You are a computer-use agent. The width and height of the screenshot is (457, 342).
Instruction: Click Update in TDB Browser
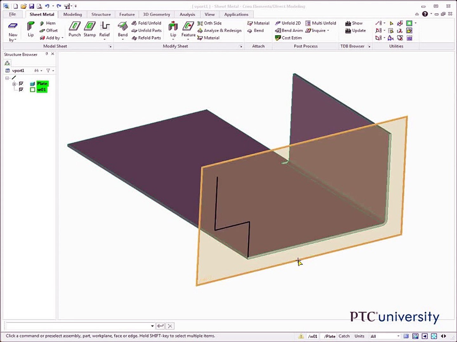[x=355, y=30]
